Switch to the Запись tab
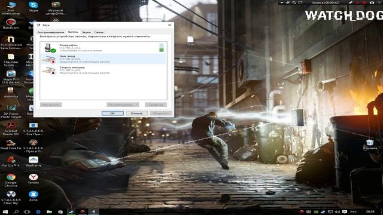The height and width of the screenshot is (215, 383). [x=73, y=32]
